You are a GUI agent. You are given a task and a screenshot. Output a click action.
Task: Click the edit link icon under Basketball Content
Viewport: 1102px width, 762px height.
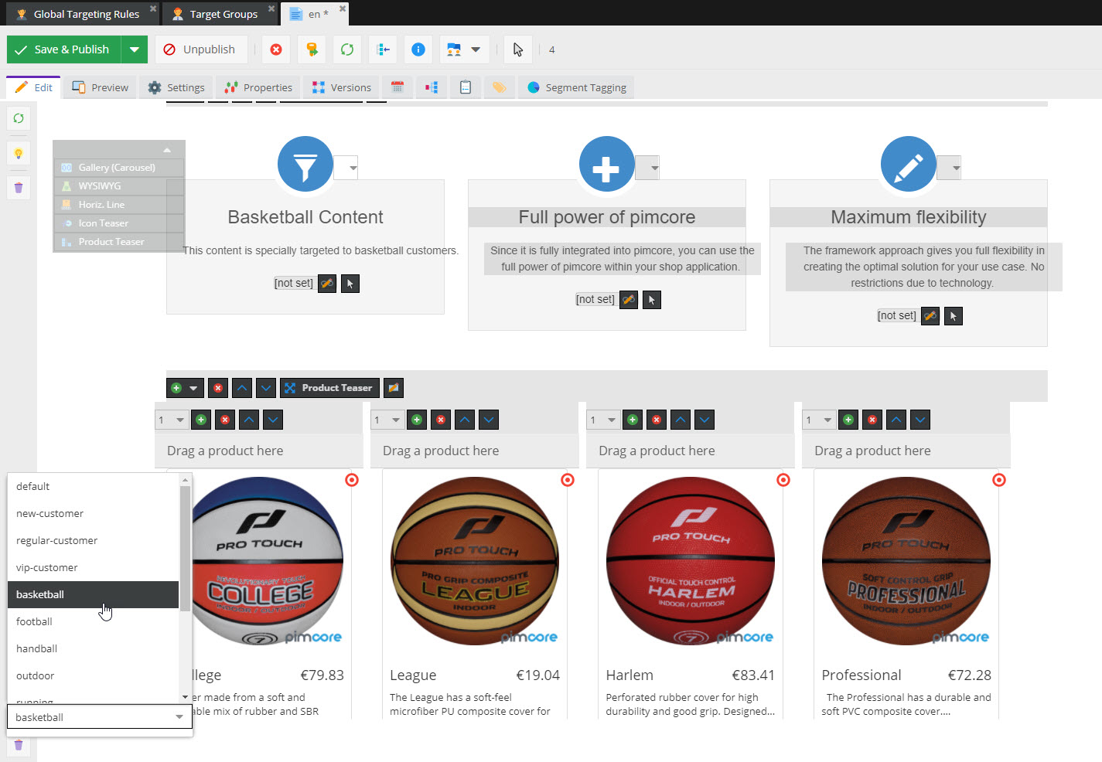[327, 284]
